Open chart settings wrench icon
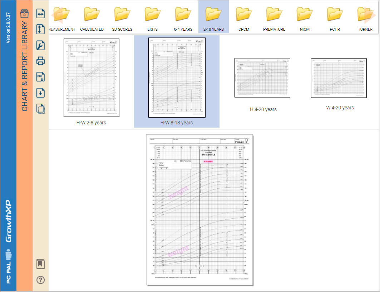The height and width of the screenshot is (292, 380). click(x=40, y=45)
